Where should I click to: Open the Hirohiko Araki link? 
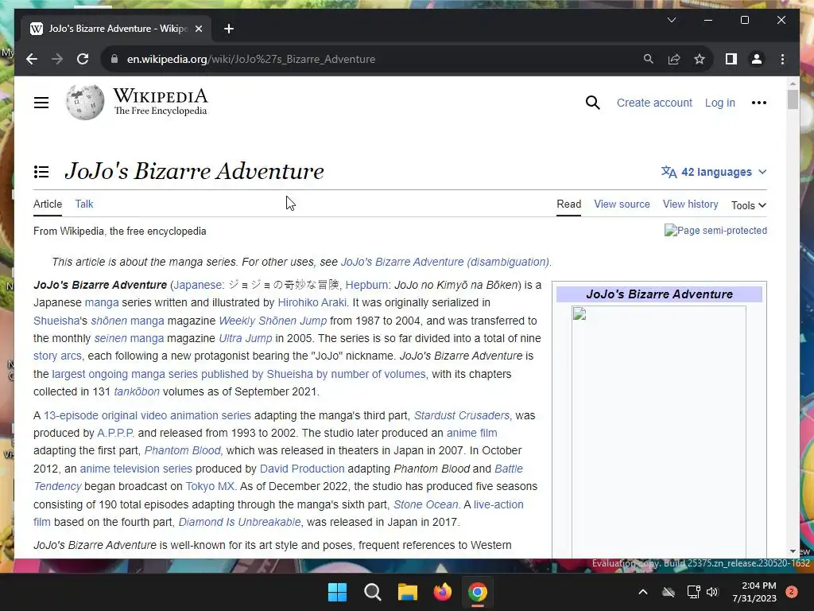(312, 302)
